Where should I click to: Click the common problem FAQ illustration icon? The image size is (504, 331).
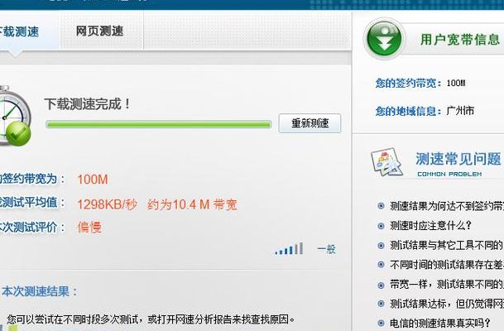(x=386, y=161)
